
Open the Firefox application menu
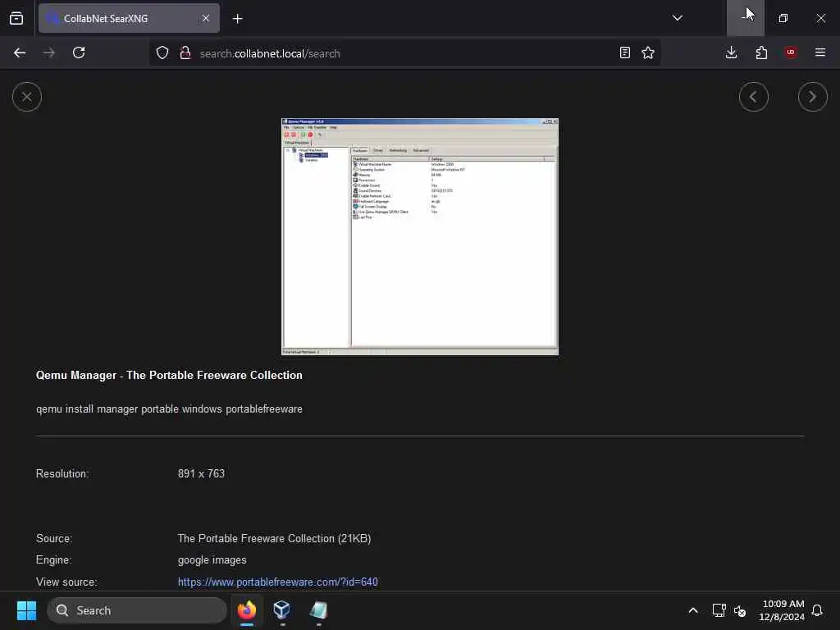tap(820, 52)
